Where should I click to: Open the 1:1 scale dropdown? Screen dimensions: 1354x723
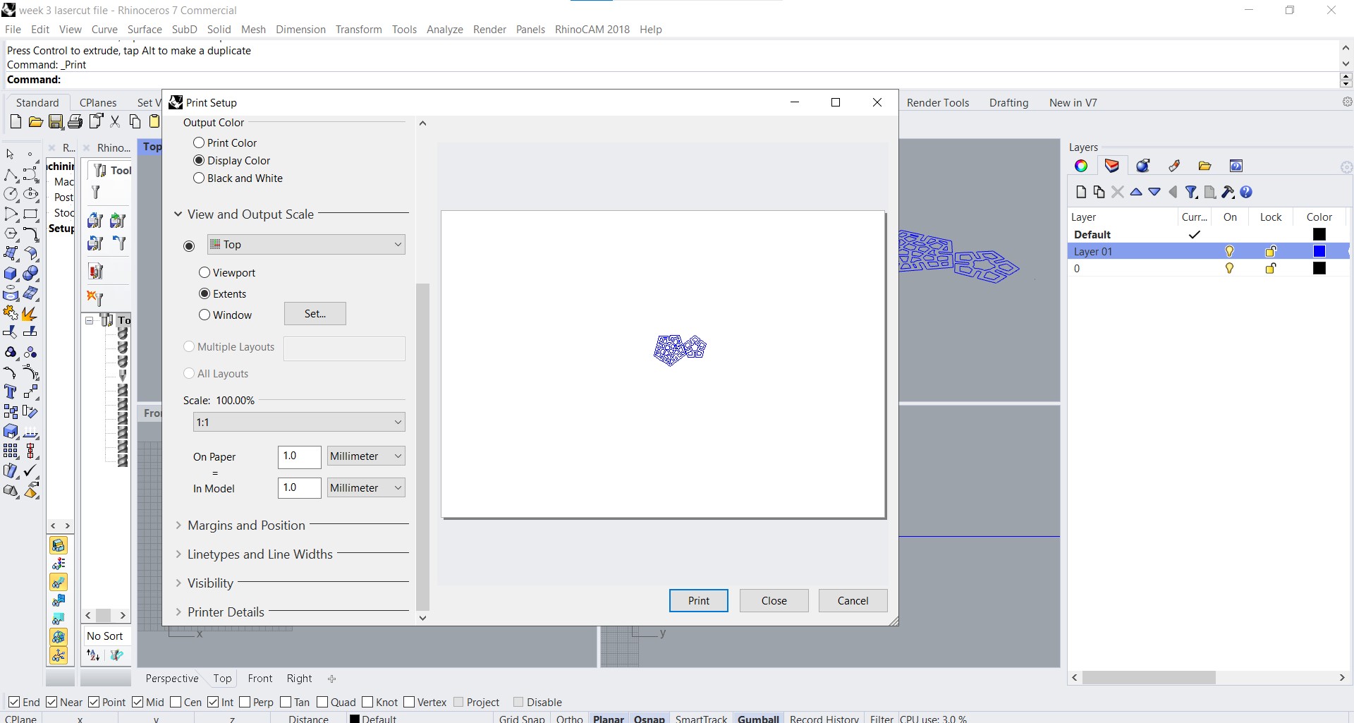[299, 422]
